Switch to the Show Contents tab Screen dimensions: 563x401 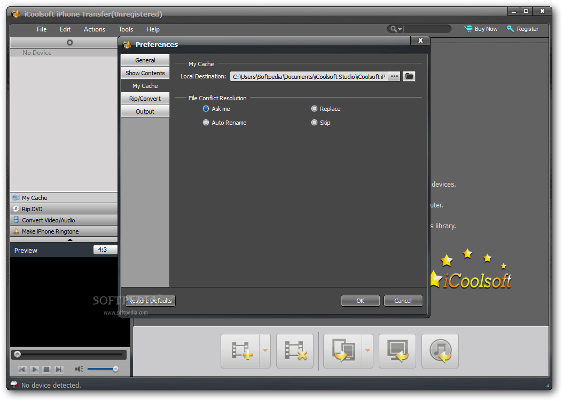click(145, 73)
